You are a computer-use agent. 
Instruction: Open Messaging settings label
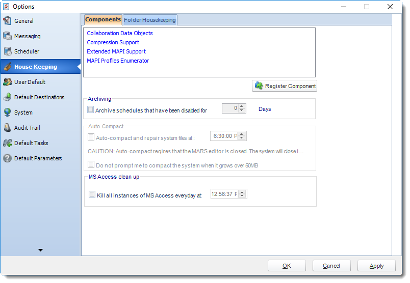(x=28, y=36)
